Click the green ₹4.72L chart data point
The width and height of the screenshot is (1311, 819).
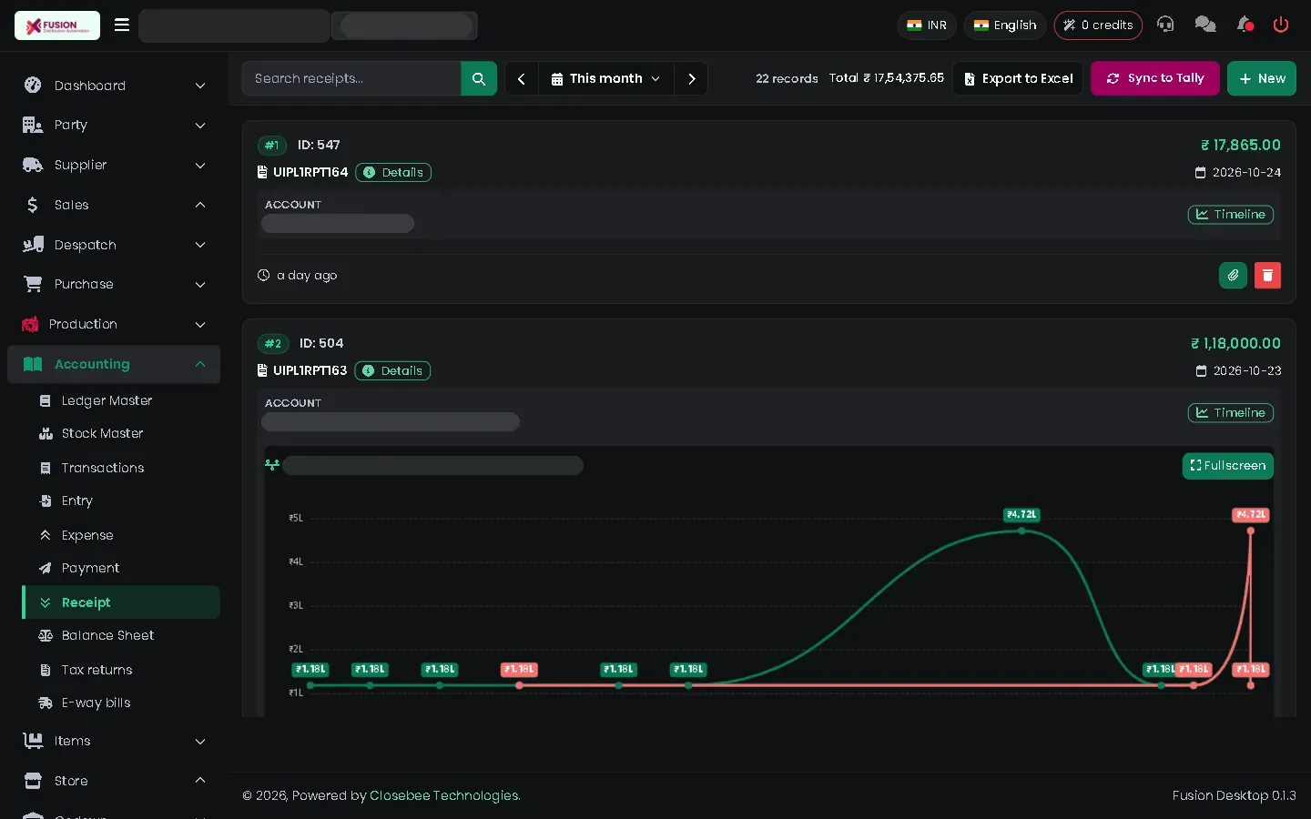[x=1021, y=531]
